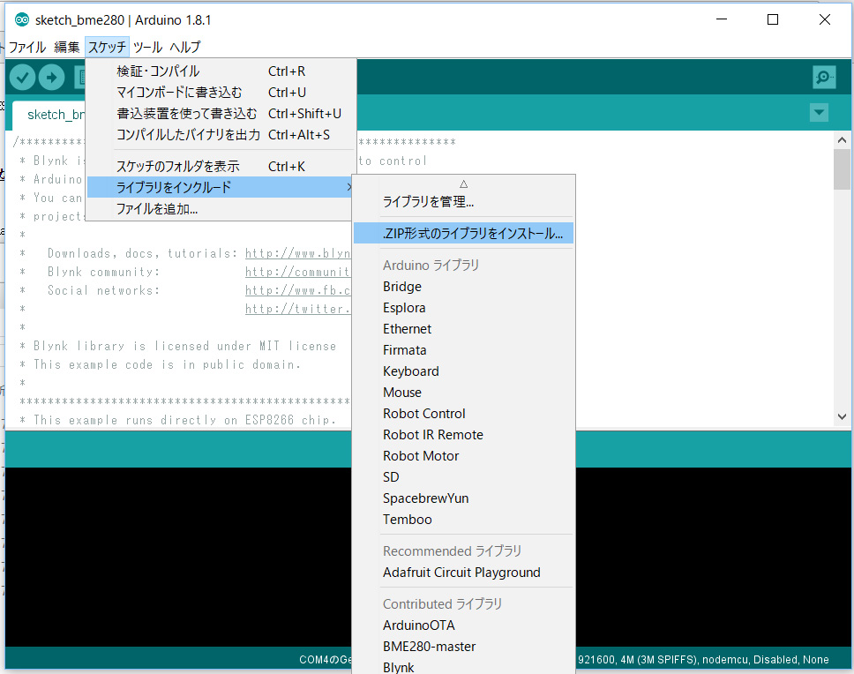Screen dimensions: 854x674
Task: Click the scrollbar down arrow in editor
Action: [842, 416]
